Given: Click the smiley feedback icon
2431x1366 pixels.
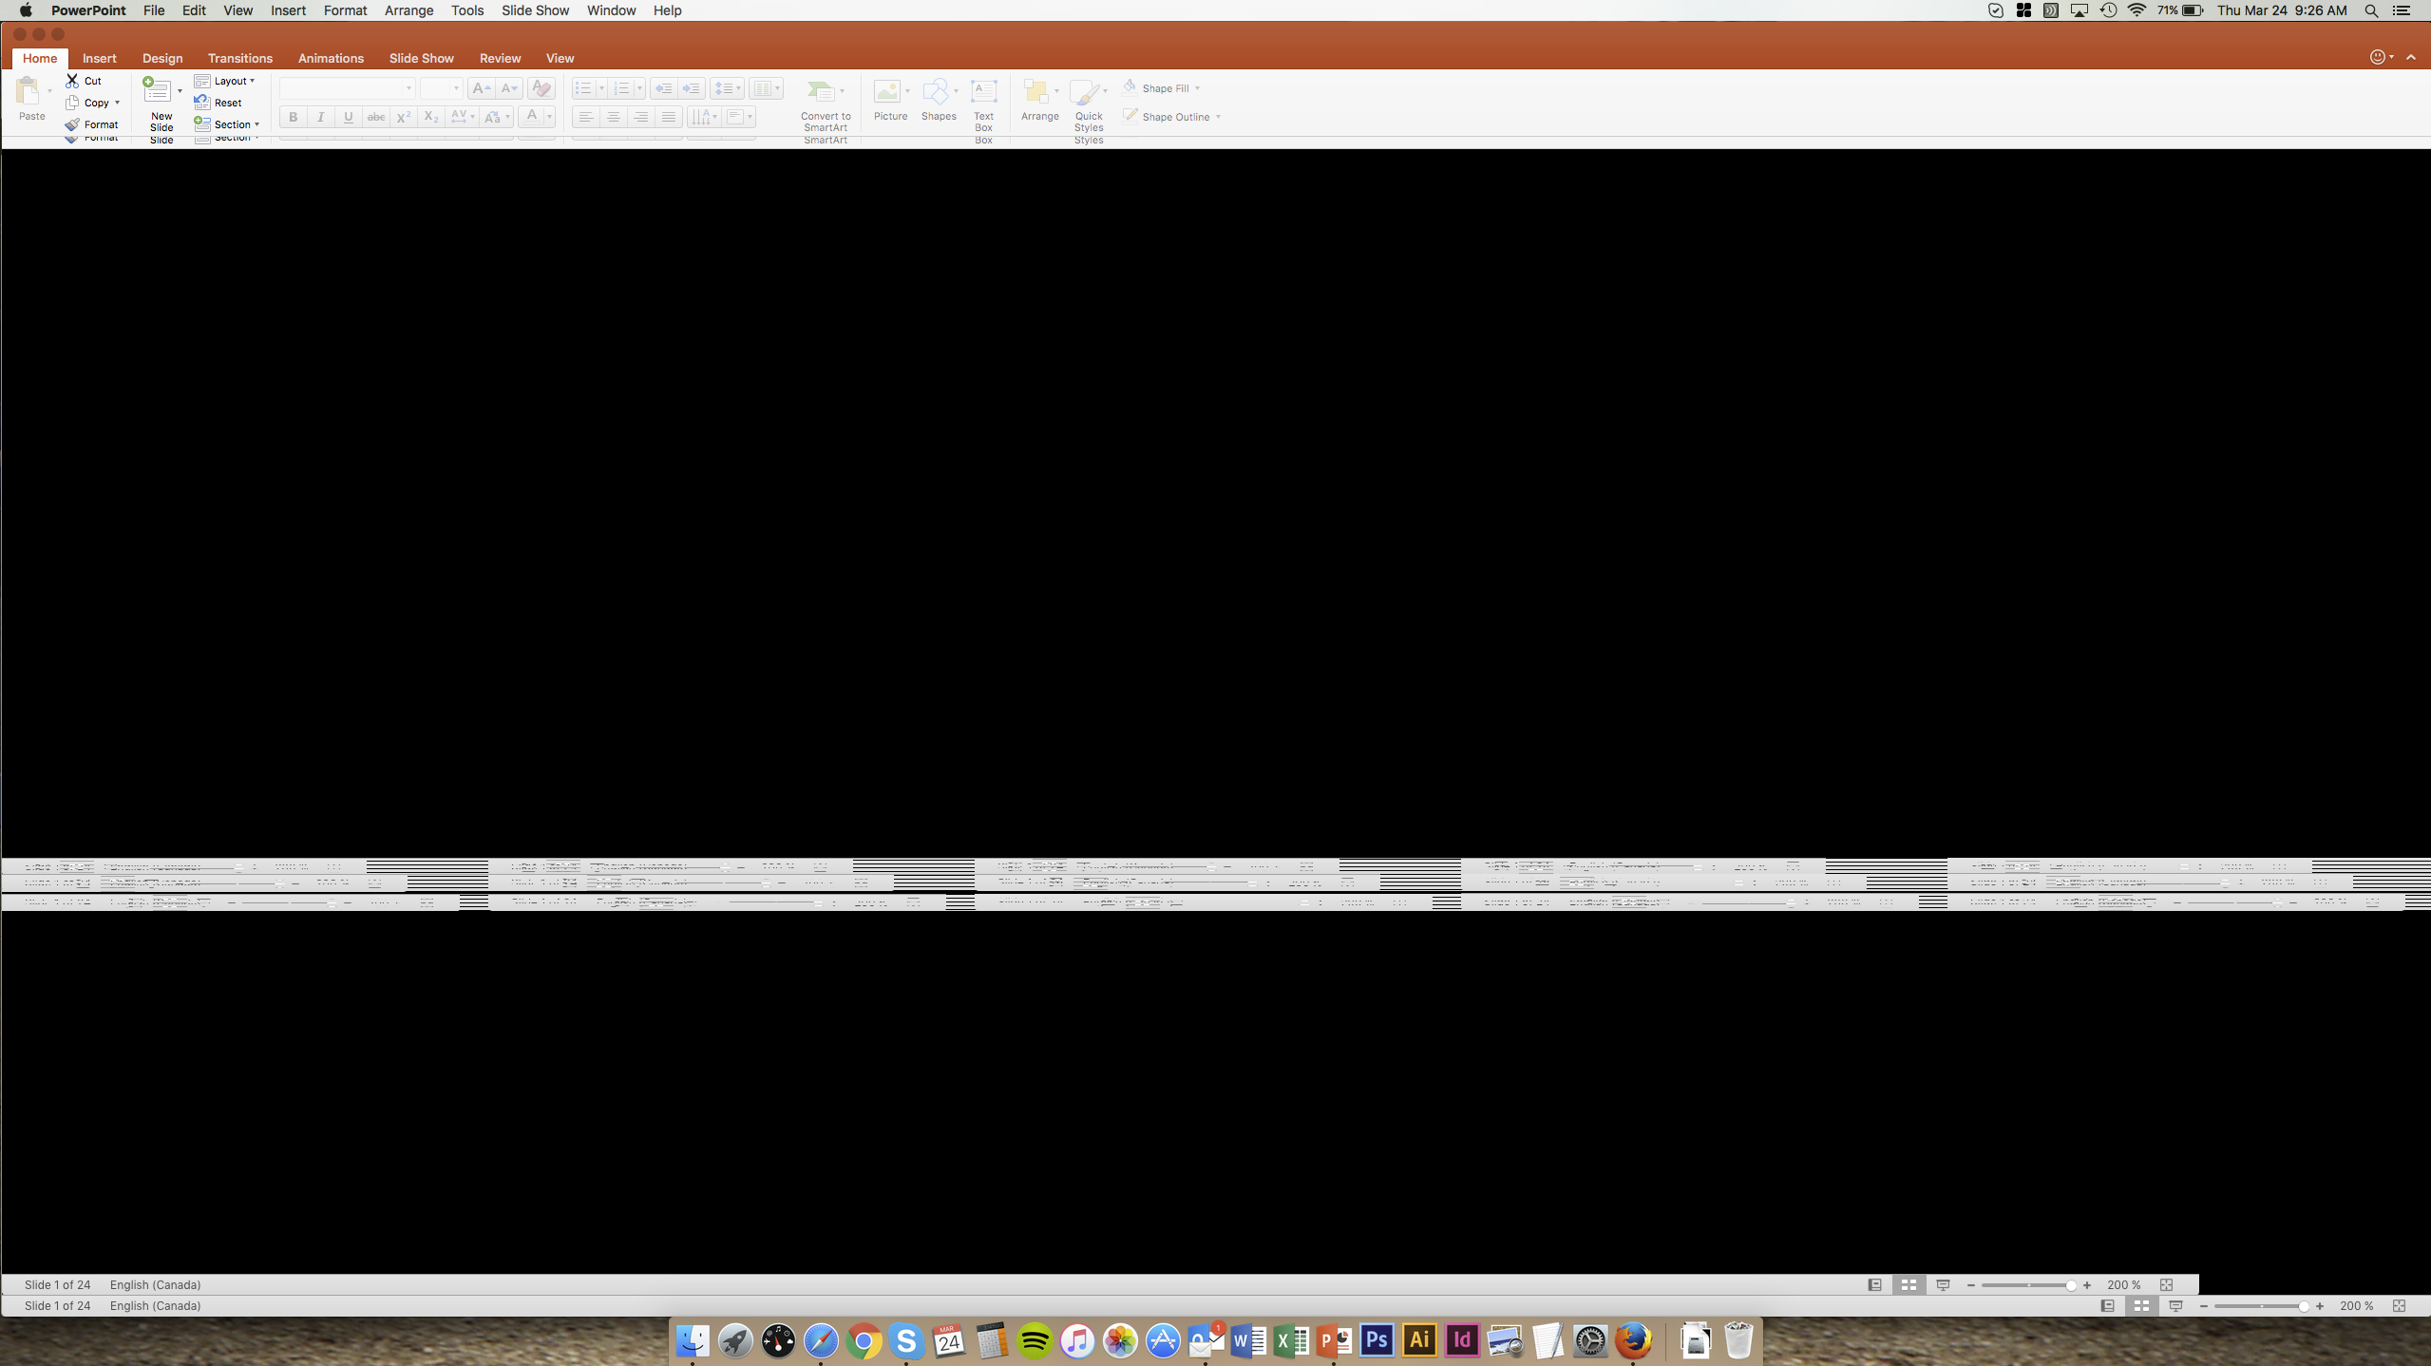Looking at the screenshot, I should (x=2377, y=57).
